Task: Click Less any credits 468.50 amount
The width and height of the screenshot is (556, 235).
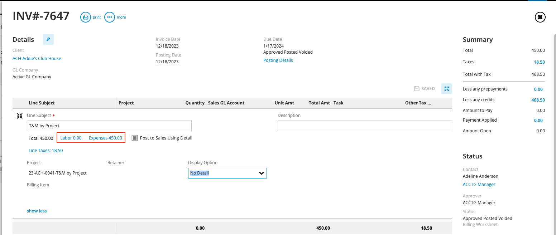Action: click(538, 100)
